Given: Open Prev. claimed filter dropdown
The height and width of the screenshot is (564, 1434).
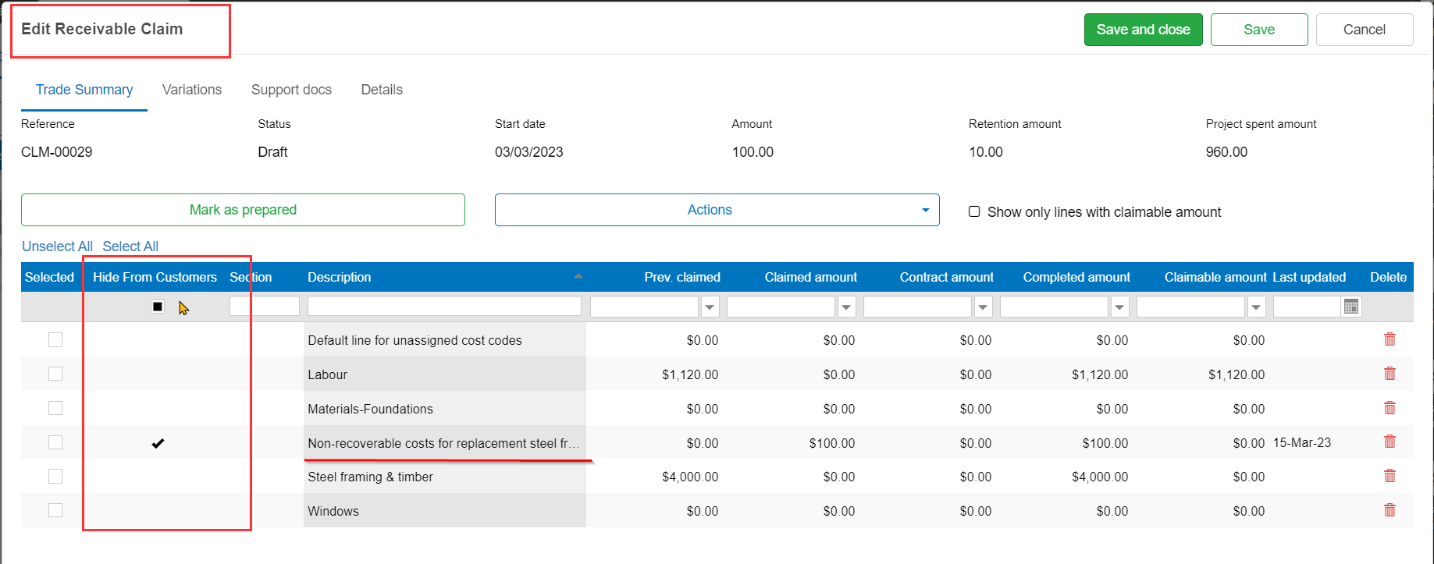Looking at the screenshot, I should coord(710,307).
